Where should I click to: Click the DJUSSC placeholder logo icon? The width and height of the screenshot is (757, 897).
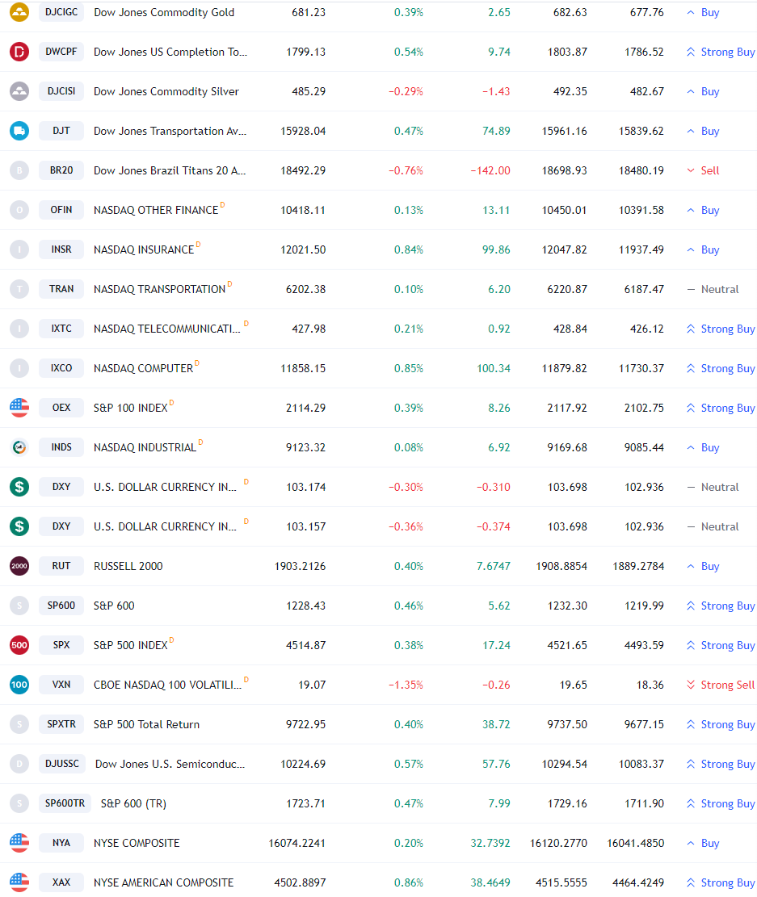(x=19, y=764)
